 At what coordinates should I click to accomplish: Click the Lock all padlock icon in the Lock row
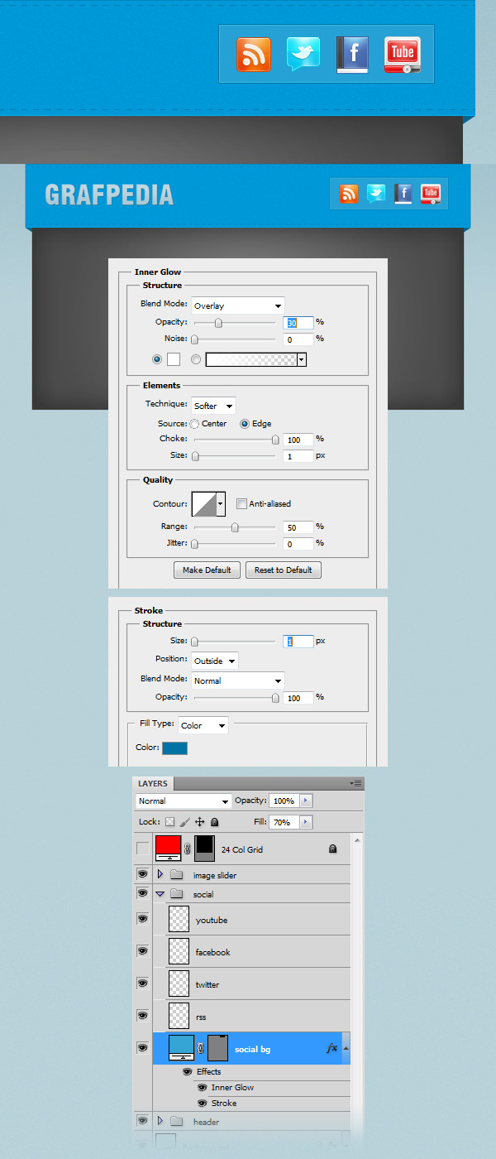[x=215, y=822]
